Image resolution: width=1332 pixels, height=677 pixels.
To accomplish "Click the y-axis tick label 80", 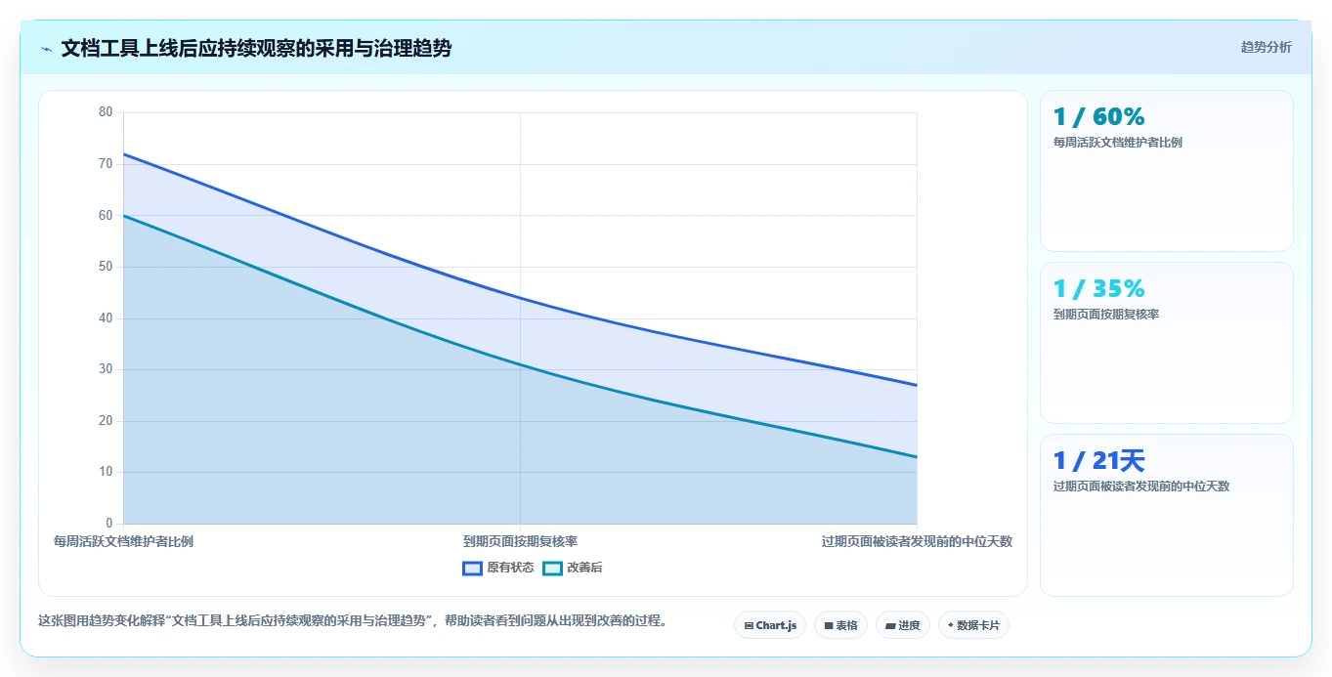I will [x=106, y=112].
